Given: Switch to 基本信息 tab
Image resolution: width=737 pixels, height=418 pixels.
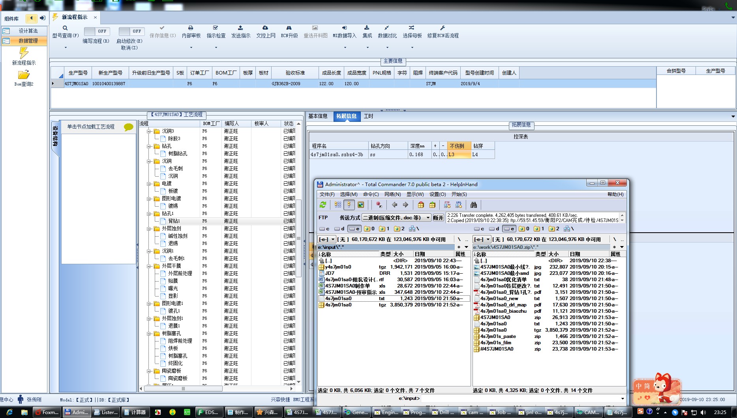Looking at the screenshot, I should pos(318,116).
